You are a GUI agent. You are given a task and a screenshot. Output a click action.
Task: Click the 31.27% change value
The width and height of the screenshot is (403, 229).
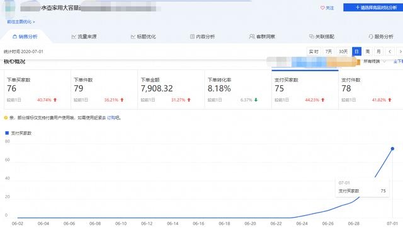pyautogui.click(x=178, y=100)
